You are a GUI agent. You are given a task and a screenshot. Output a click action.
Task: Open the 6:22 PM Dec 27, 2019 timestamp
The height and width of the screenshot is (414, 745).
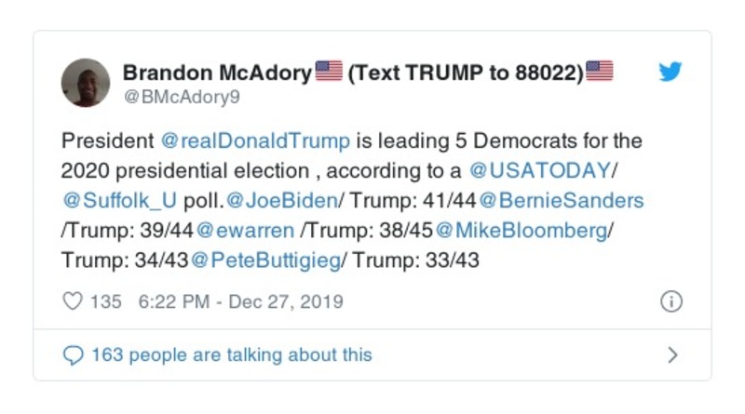[x=240, y=301]
